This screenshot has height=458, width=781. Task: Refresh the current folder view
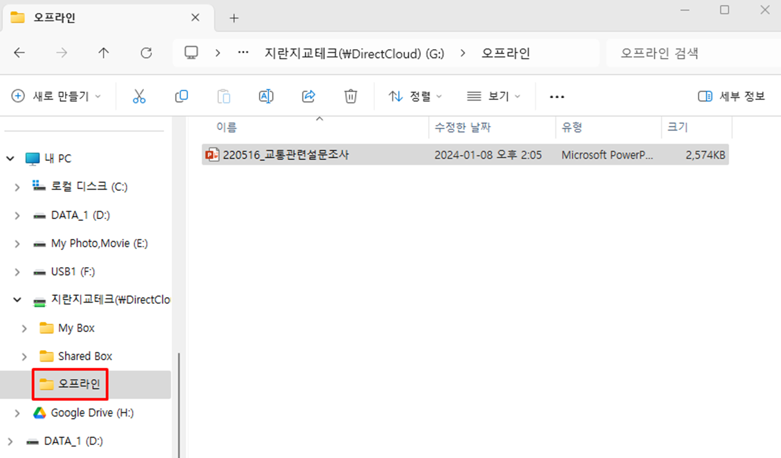pyautogui.click(x=146, y=53)
